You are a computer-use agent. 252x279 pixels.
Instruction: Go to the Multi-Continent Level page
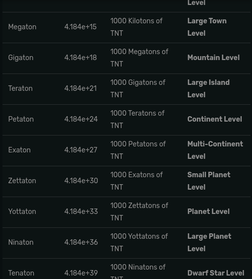pyautogui.click(x=215, y=144)
